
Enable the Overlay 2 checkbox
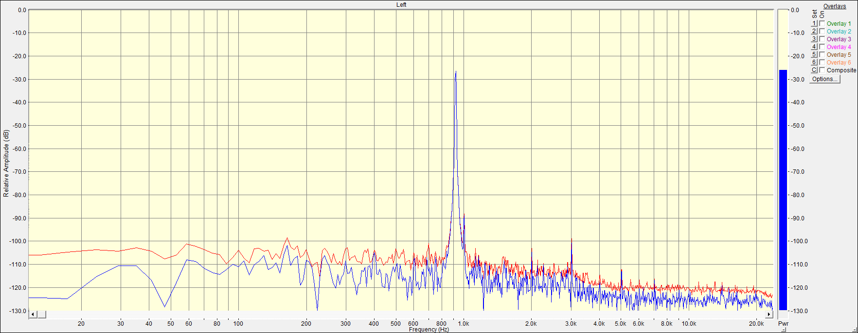822,31
